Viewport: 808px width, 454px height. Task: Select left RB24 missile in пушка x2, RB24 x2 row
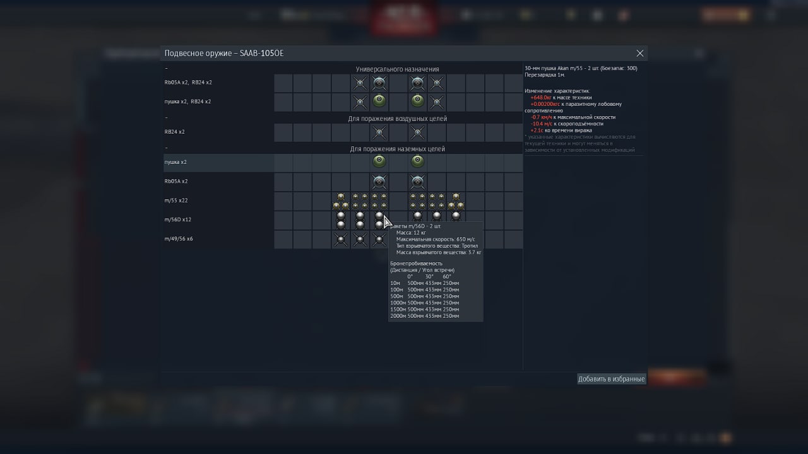360,102
